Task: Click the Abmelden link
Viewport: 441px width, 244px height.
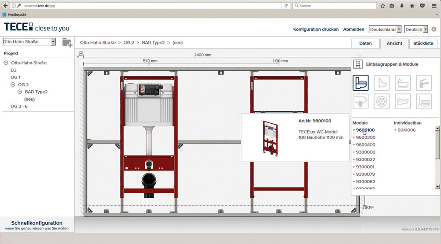Action: [354, 29]
